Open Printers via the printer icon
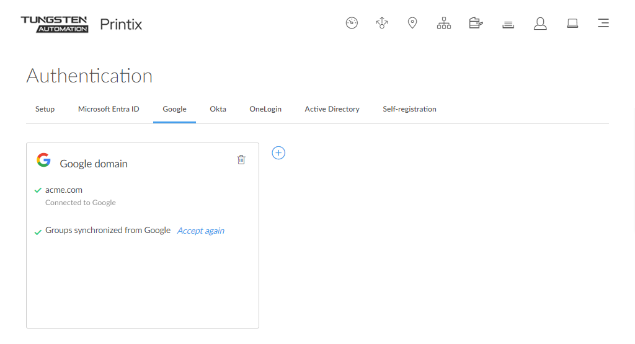 476,24
